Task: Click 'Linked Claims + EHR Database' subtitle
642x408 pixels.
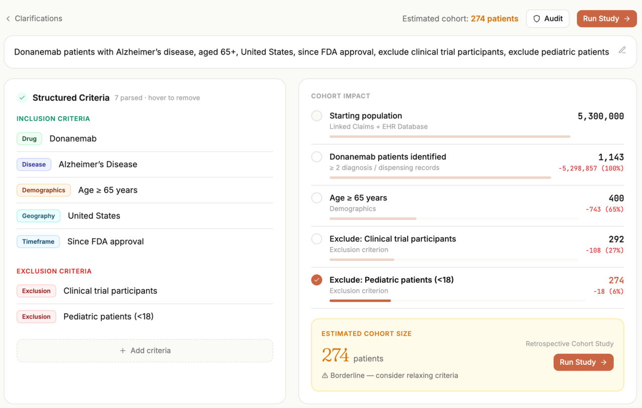Action: [379, 127]
